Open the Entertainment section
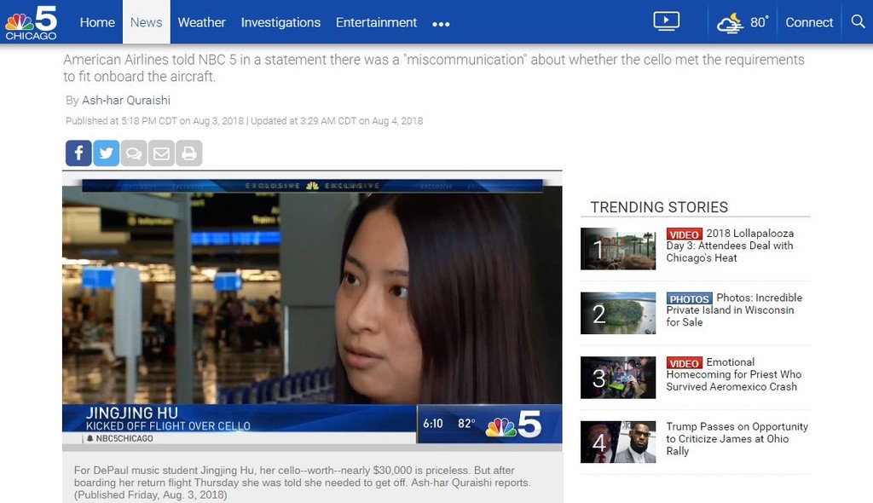Image resolution: width=873 pixels, height=503 pixels. (x=376, y=22)
